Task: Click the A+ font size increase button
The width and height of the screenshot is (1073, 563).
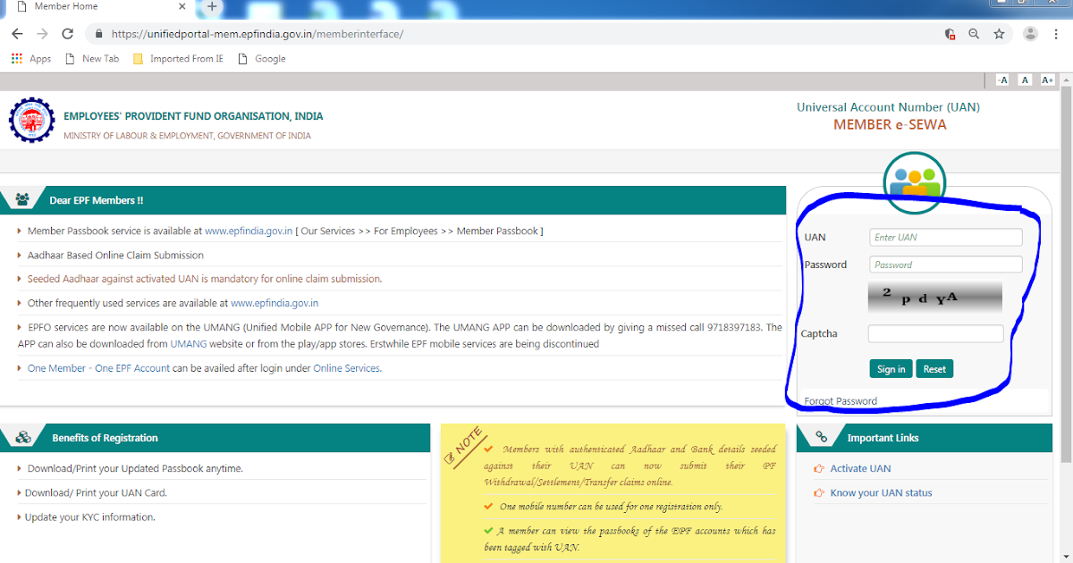Action: pos(1046,80)
